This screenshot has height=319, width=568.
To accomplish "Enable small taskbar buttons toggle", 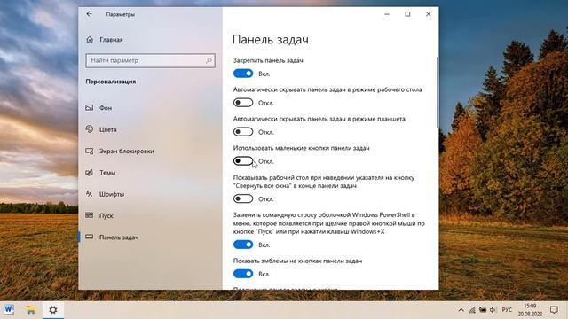I will click(243, 161).
